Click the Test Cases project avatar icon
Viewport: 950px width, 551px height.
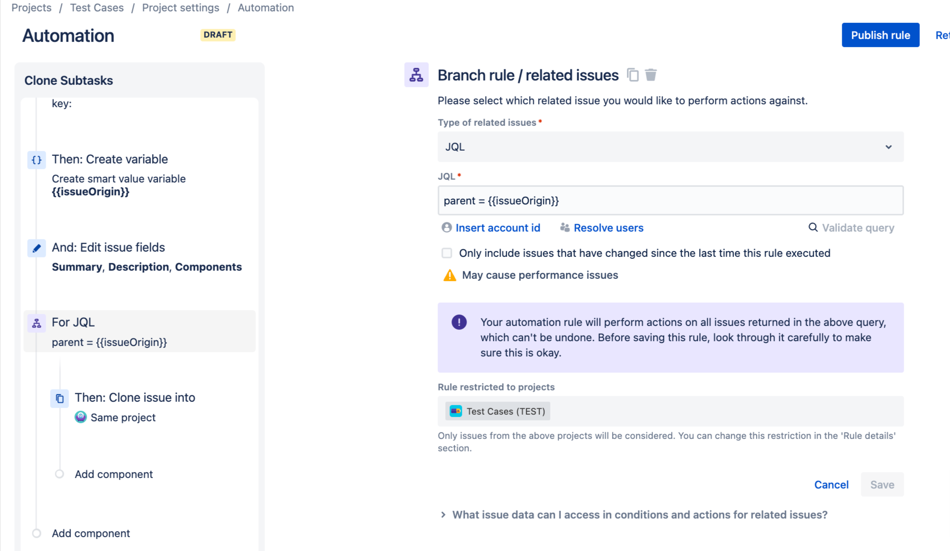[455, 411]
